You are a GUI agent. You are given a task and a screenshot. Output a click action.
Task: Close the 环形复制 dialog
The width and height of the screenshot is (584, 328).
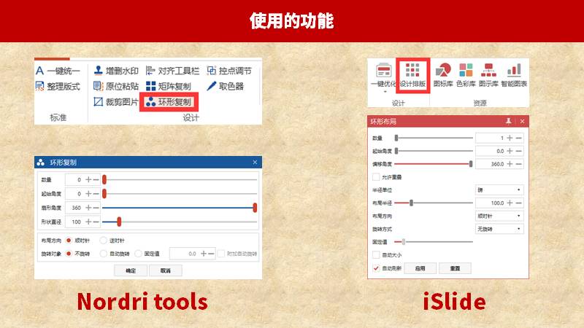click(x=255, y=162)
